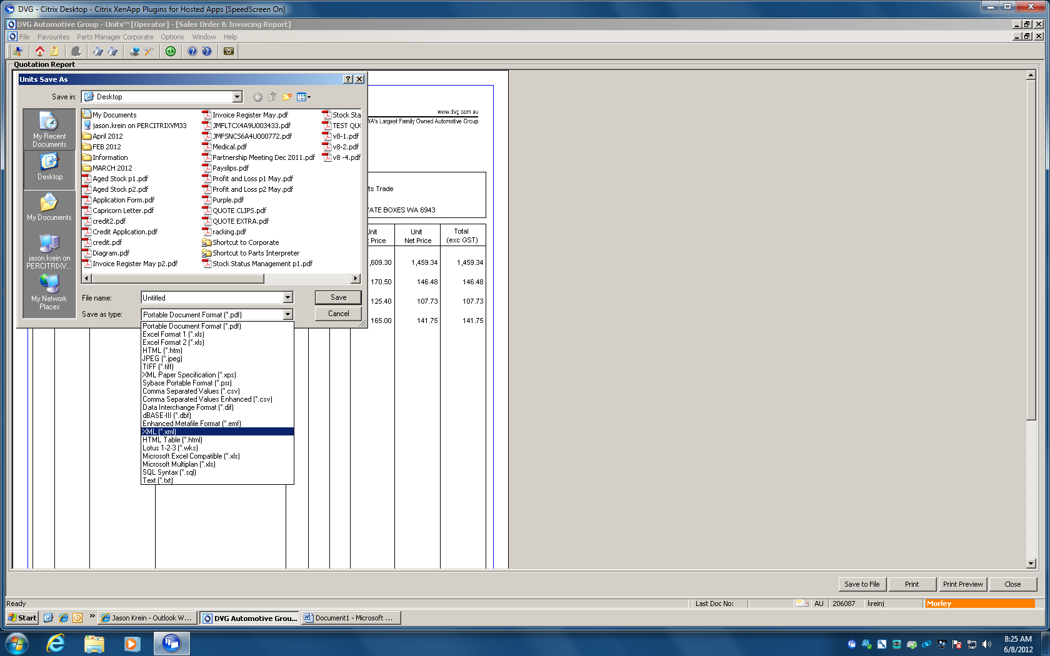The width and height of the screenshot is (1050, 656).
Task: Switch to Jason Krein Outlook taskbar item
Action: [x=147, y=618]
